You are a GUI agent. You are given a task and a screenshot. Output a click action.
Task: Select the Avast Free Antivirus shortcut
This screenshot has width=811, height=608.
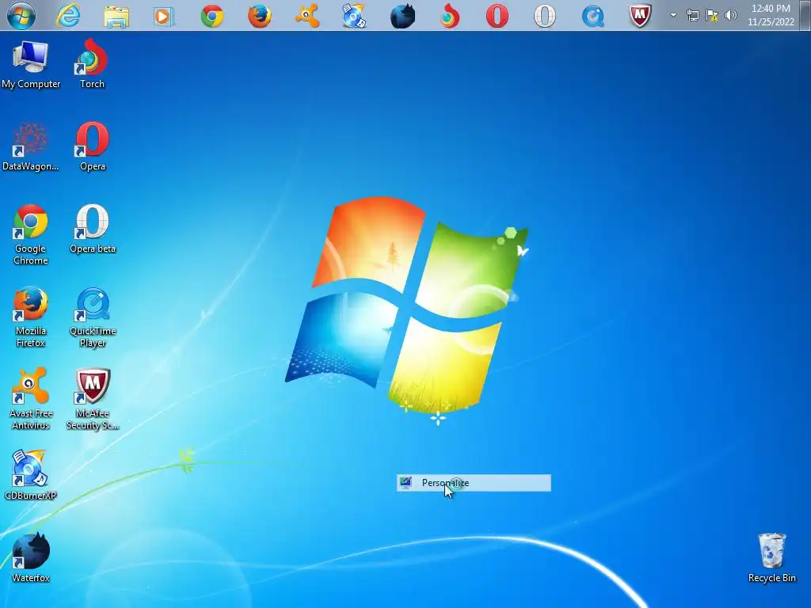pyautogui.click(x=31, y=399)
